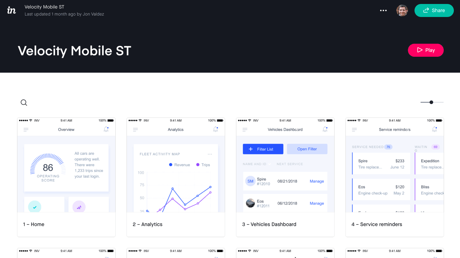The width and height of the screenshot is (460, 258).
Task: Click the notification bell in Analytics screen
Action: point(216,129)
